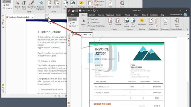
Task: Click Combine in back window ribbon
Action: click(x=57, y=4)
